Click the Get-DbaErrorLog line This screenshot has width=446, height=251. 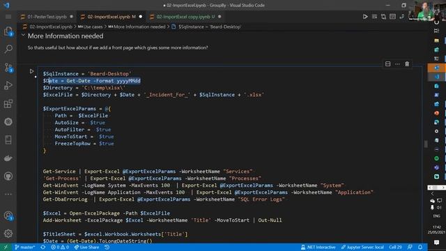click(164, 199)
